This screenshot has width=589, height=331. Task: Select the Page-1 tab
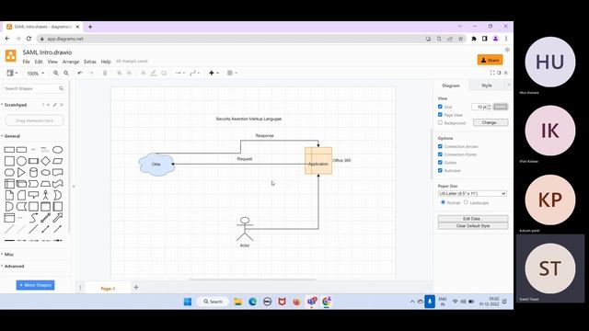click(x=108, y=288)
